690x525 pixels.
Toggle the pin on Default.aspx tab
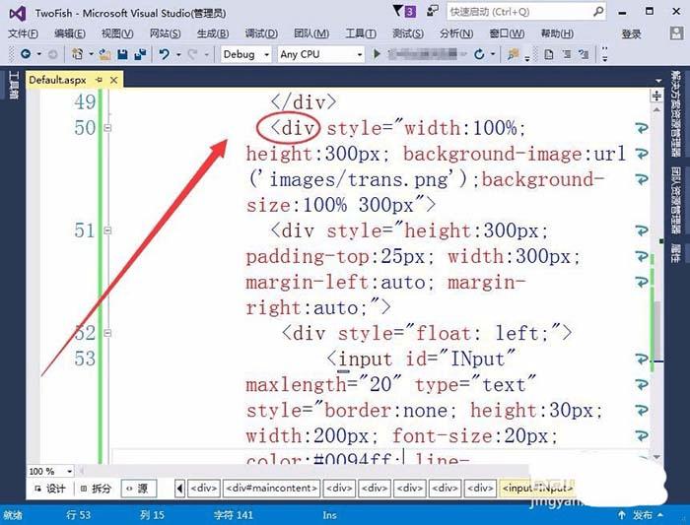(99, 80)
